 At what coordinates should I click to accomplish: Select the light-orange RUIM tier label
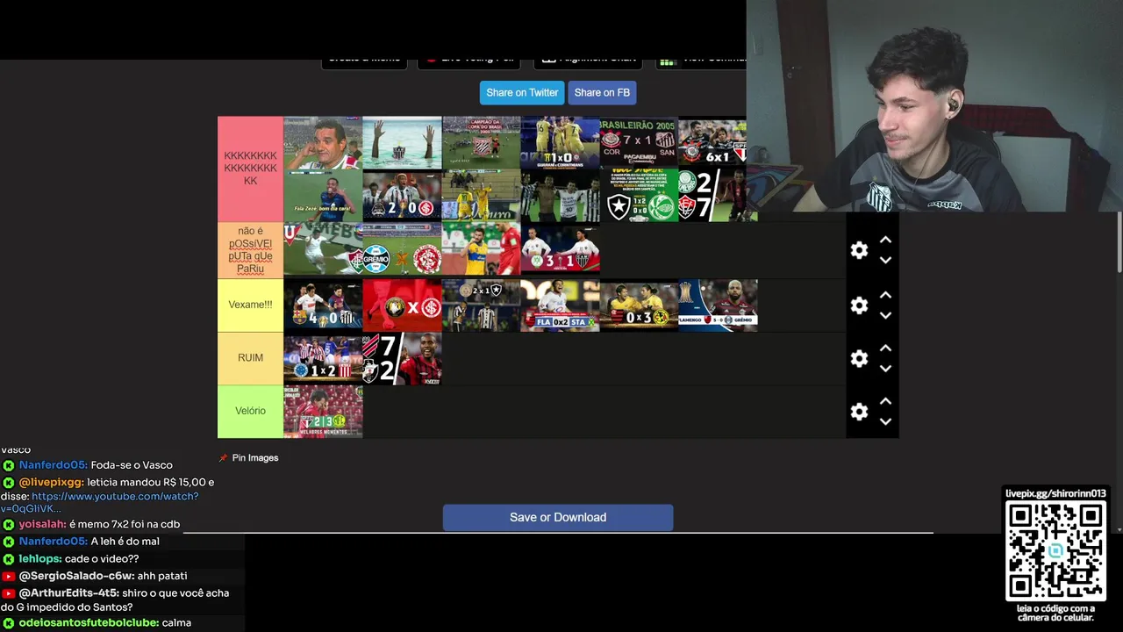click(x=250, y=358)
